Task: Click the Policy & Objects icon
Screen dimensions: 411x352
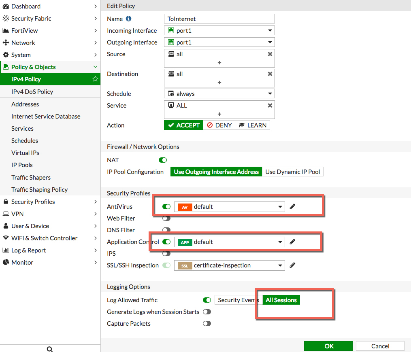Action: [6, 67]
